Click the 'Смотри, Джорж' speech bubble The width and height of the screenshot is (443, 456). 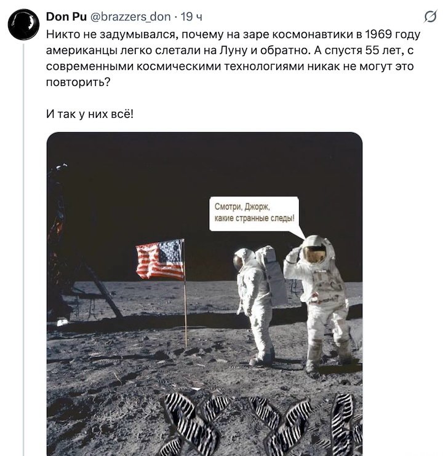coord(254,213)
